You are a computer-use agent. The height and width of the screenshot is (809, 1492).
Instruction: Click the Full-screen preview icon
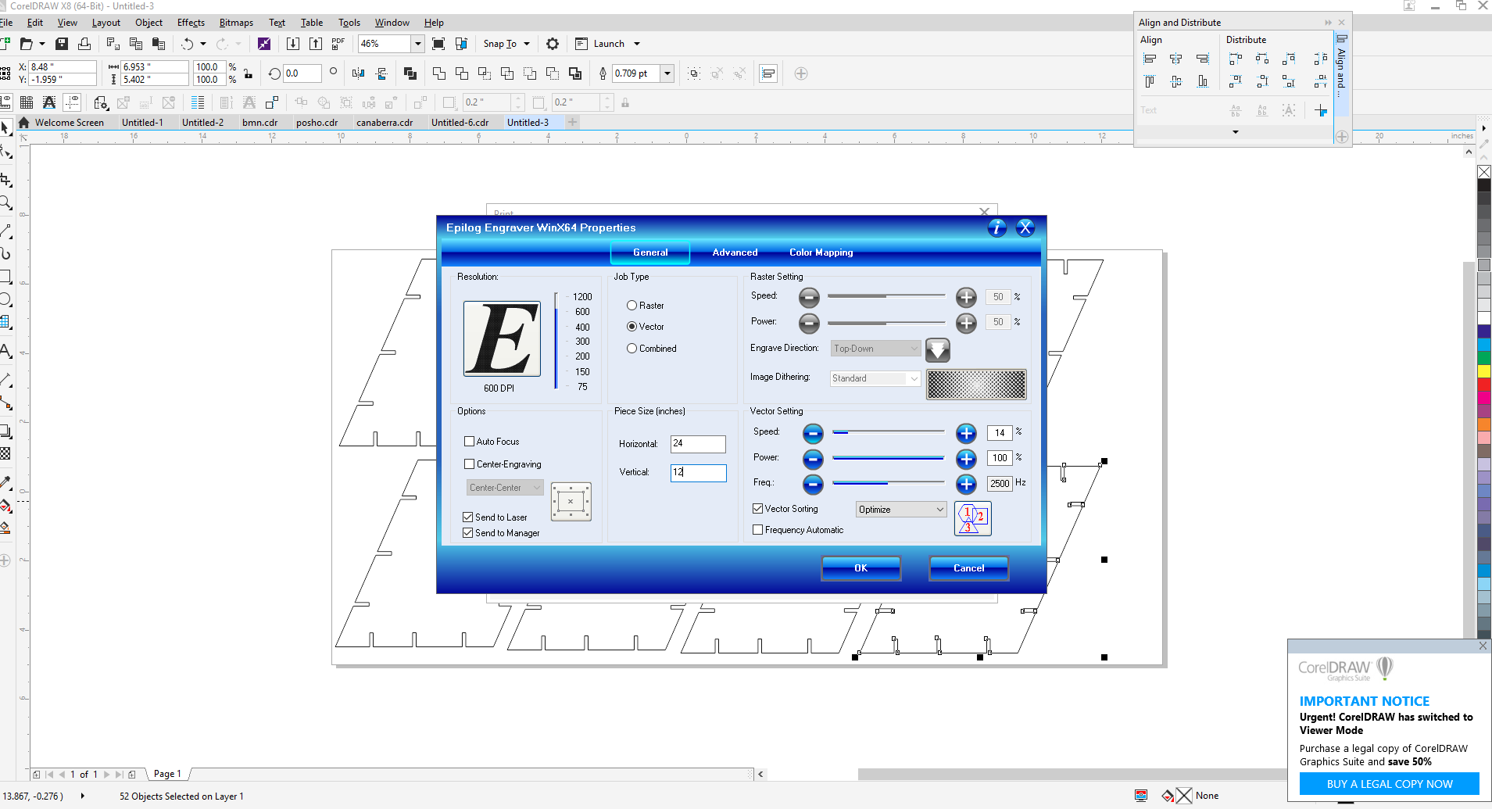tap(438, 44)
